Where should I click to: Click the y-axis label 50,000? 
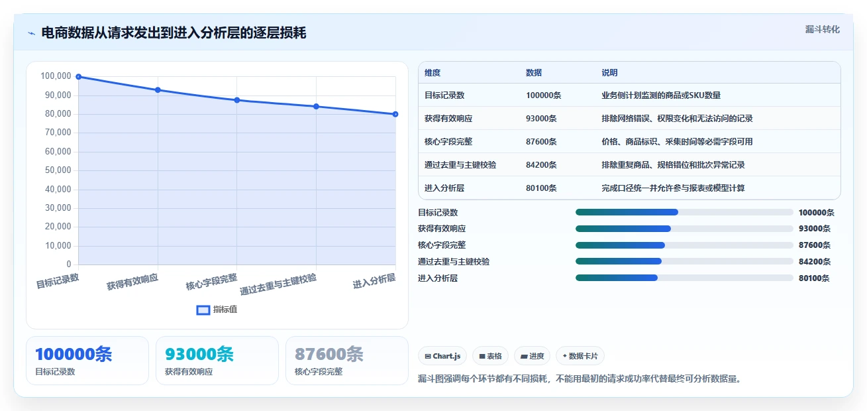point(58,170)
